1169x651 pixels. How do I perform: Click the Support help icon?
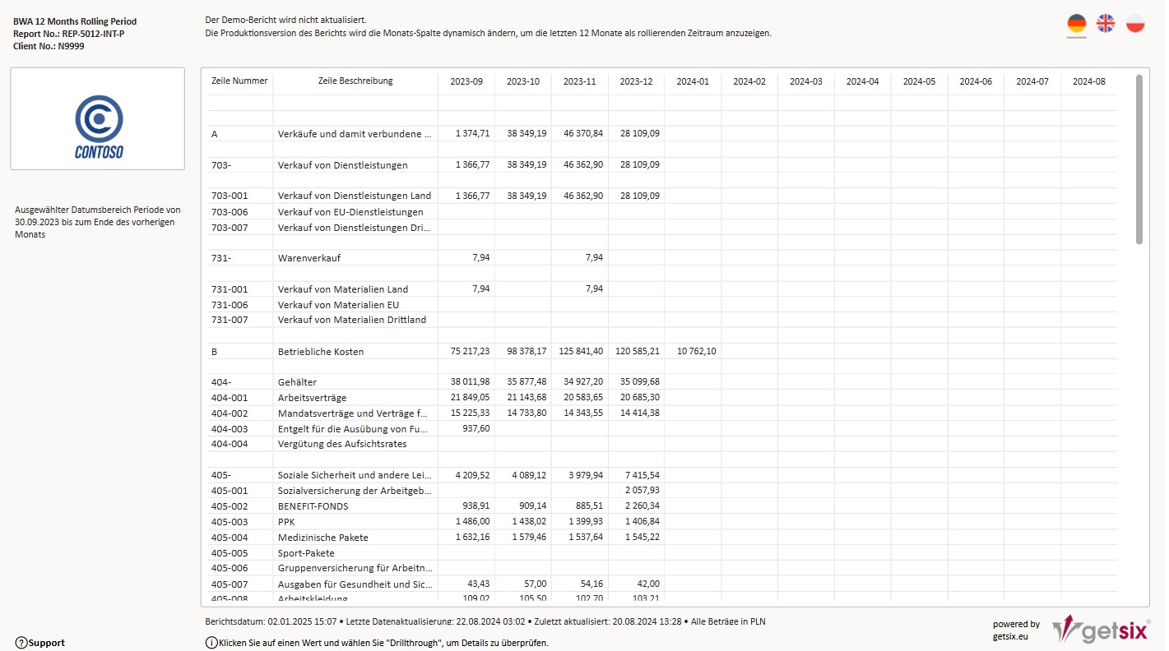point(21,643)
